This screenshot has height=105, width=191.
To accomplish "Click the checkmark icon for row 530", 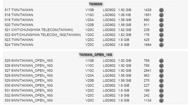I will click(x=161, y=85).
